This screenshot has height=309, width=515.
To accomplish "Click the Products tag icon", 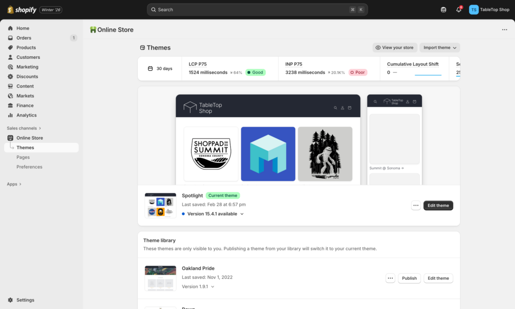I will coord(11,48).
